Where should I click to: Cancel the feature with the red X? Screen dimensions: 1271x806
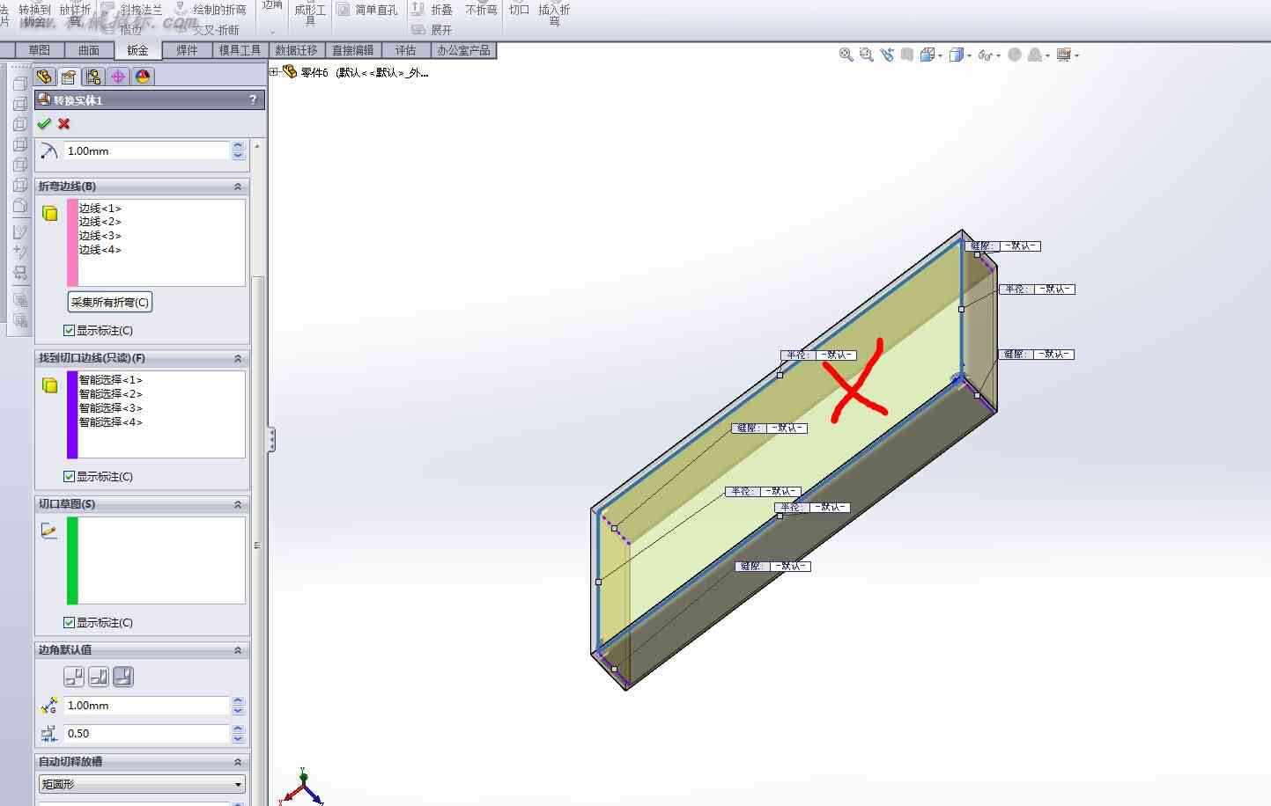click(x=64, y=124)
